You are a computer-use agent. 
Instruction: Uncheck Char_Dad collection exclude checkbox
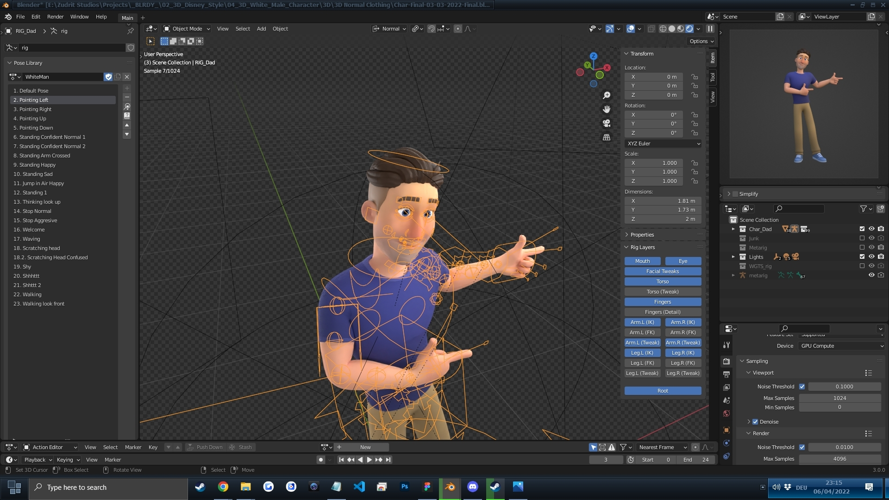click(x=862, y=229)
